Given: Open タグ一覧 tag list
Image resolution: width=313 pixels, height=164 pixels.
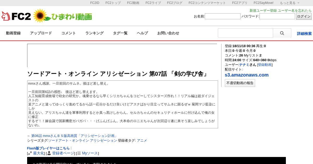Looking at the screenshot, I should (x=120, y=33).
